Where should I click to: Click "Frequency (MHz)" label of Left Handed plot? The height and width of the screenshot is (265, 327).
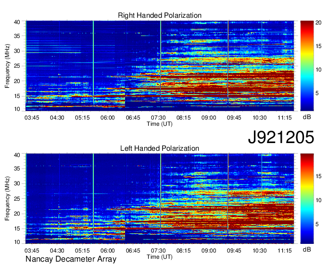coord(7,199)
